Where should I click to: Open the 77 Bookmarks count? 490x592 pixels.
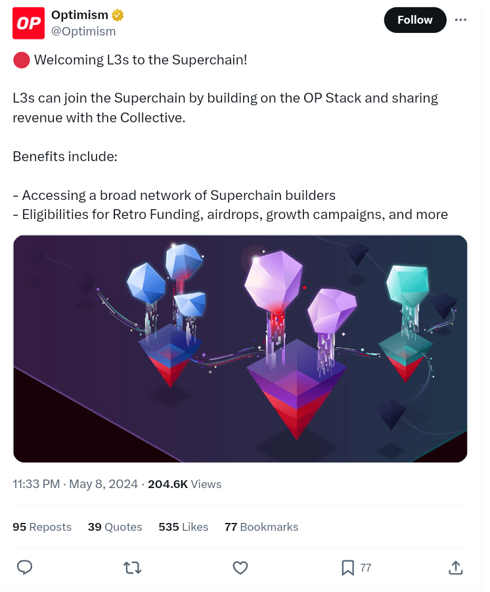pyautogui.click(x=261, y=527)
